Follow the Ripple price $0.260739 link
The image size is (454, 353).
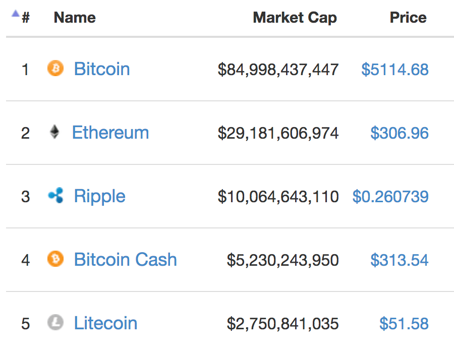390,197
